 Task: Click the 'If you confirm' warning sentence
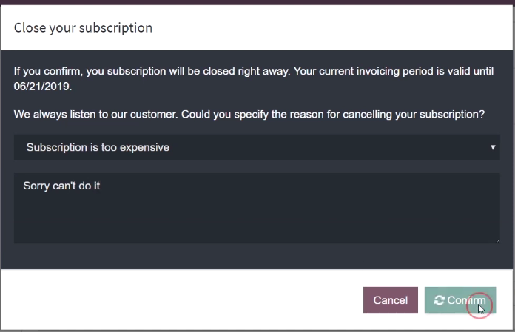[254, 78]
